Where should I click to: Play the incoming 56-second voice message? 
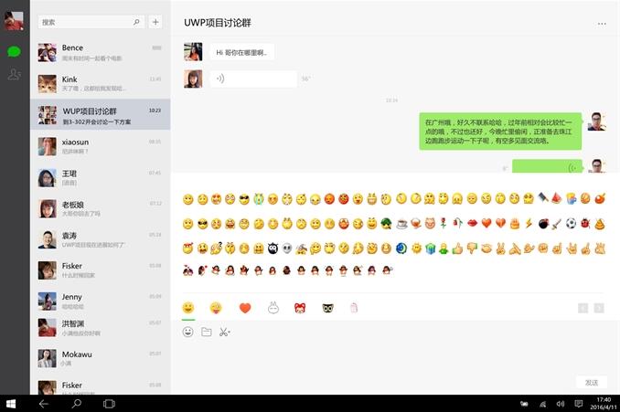253,79
